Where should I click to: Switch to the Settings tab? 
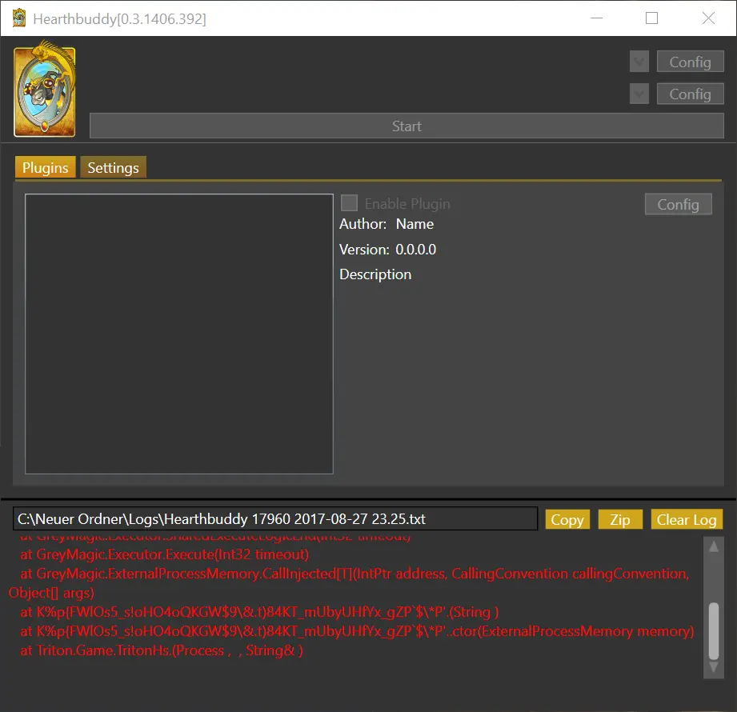coord(114,167)
